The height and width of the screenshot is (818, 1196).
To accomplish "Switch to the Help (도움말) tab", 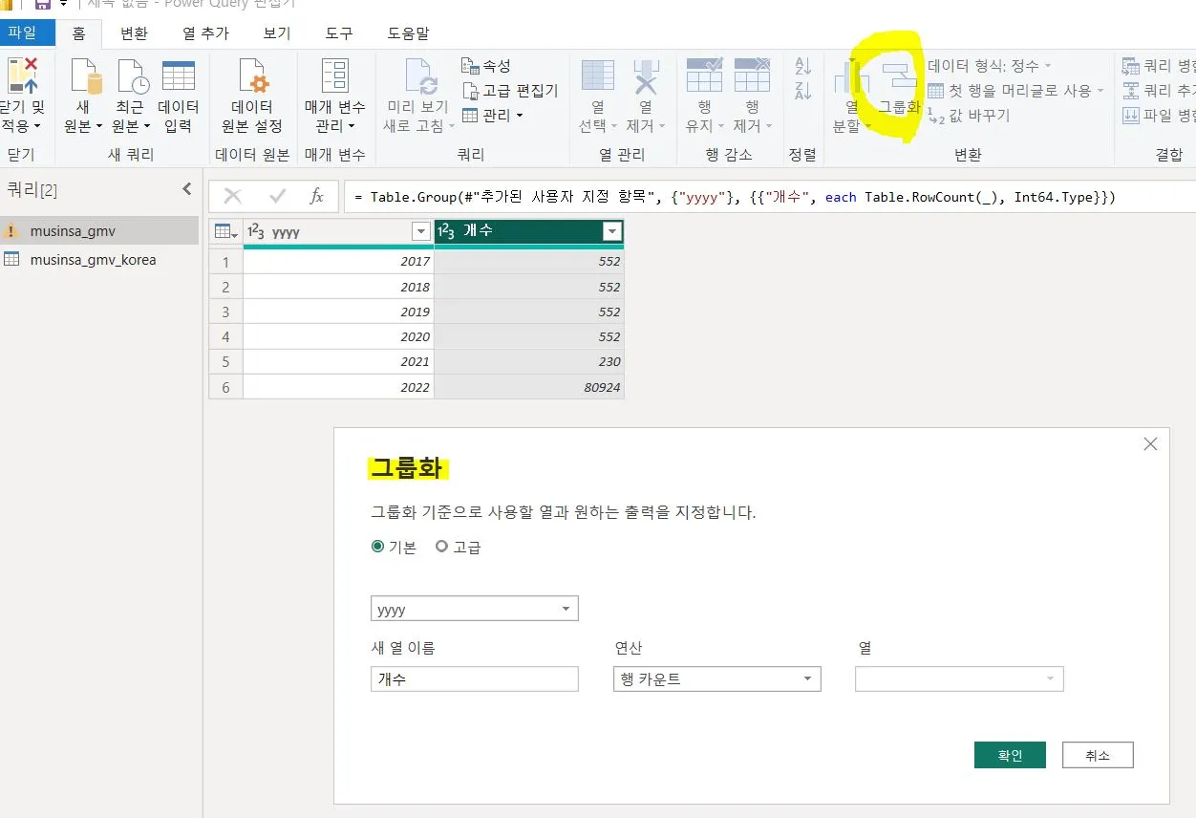I will point(408,33).
